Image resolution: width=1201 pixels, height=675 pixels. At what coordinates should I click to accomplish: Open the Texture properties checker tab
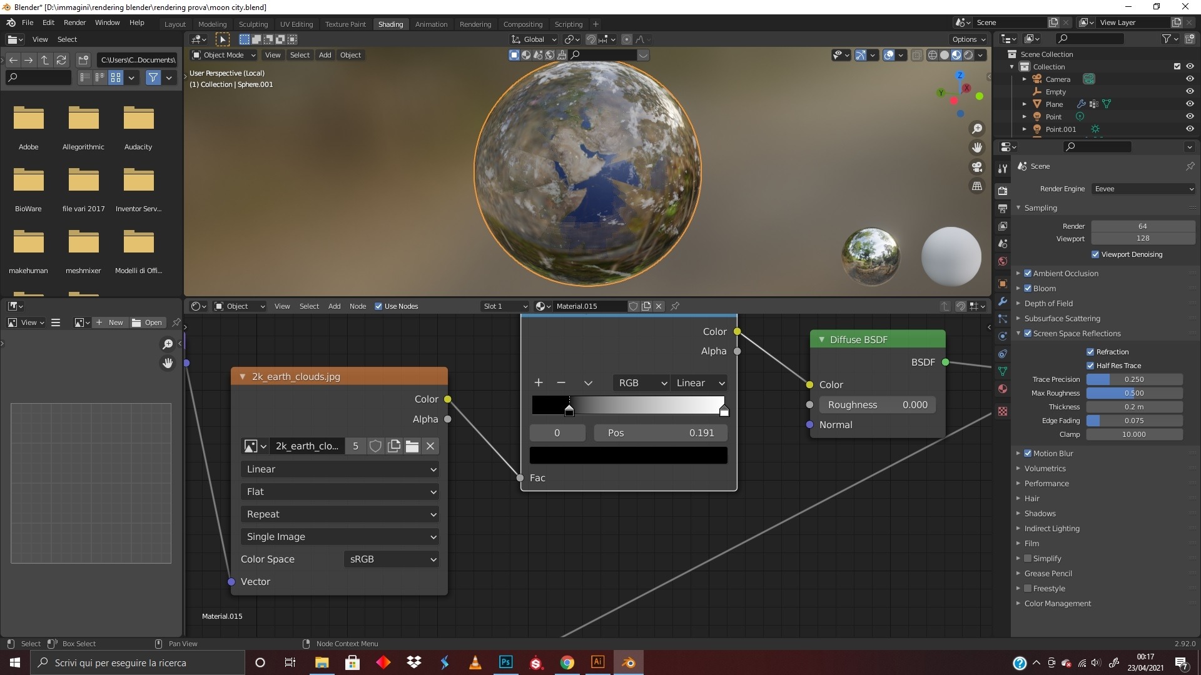1003,411
